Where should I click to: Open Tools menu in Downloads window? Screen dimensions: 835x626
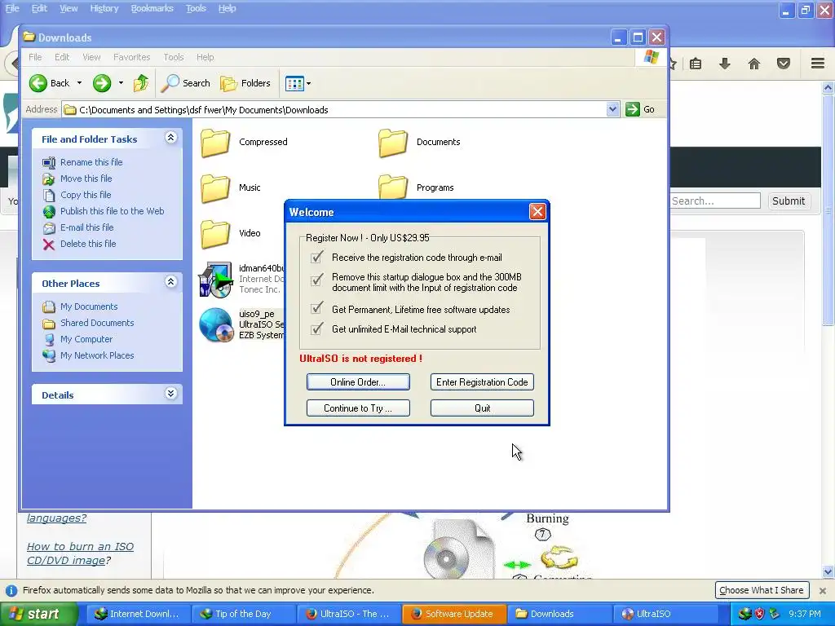(x=173, y=57)
